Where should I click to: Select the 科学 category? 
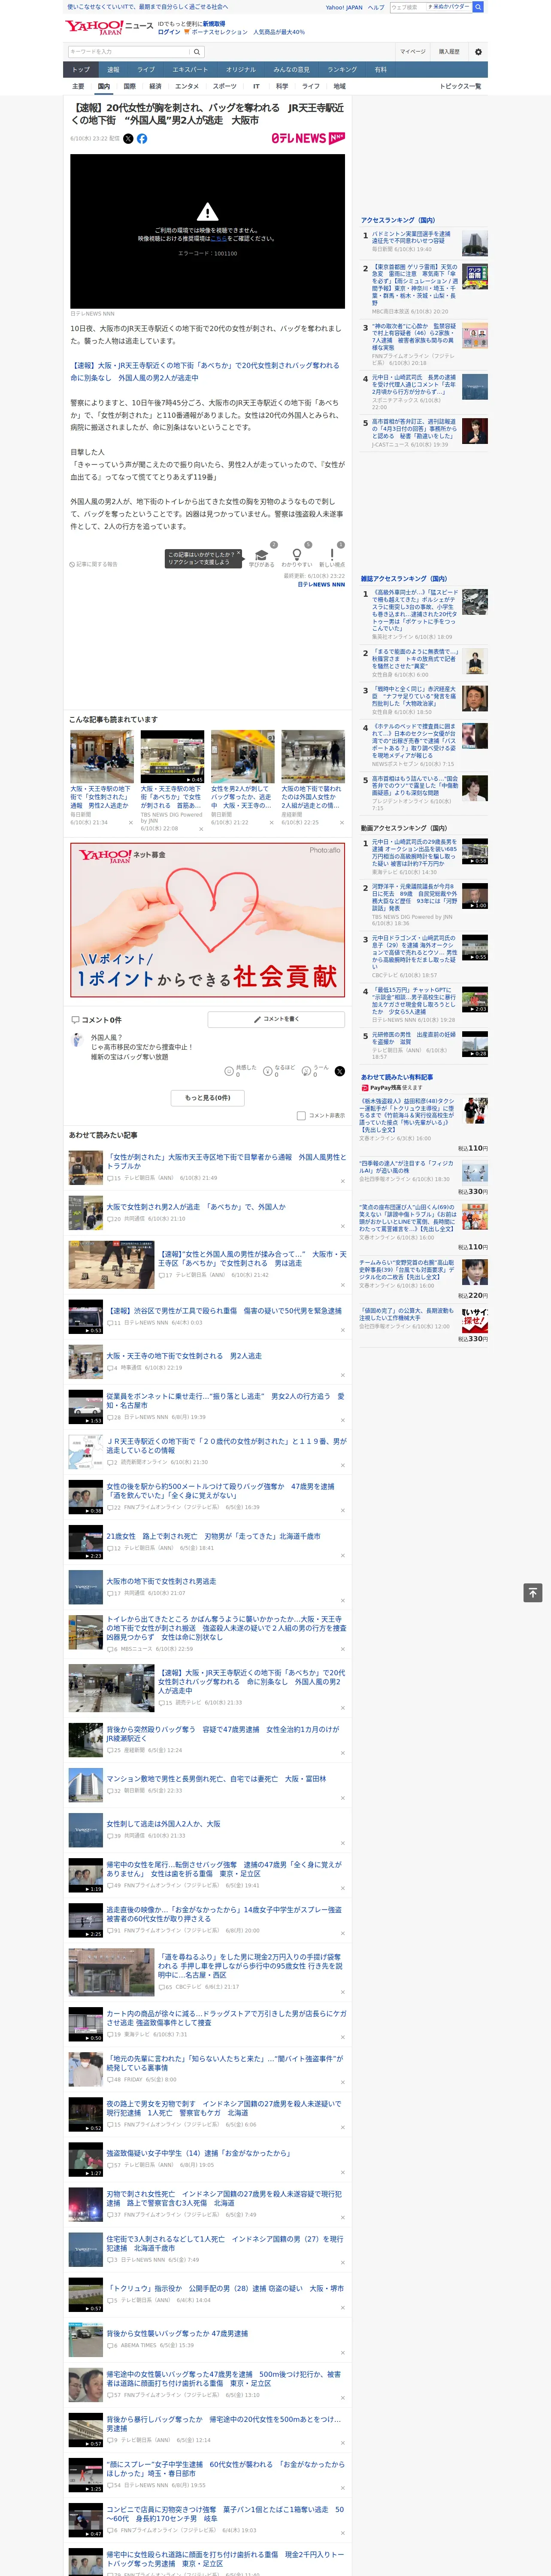(x=282, y=86)
